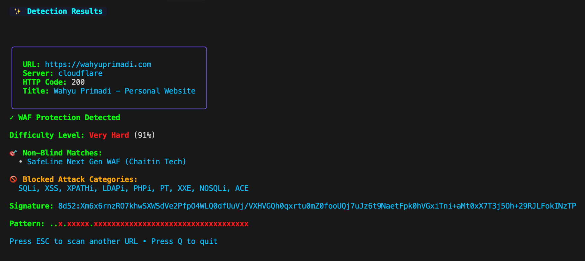The height and width of the screenshot is (261, 585).
Task: Select the SafeLine Next Gen WAF match entry
Action: coord(107,162)
